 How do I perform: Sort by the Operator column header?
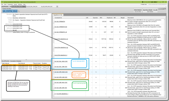pyautogui.click(x=95, y=18)
